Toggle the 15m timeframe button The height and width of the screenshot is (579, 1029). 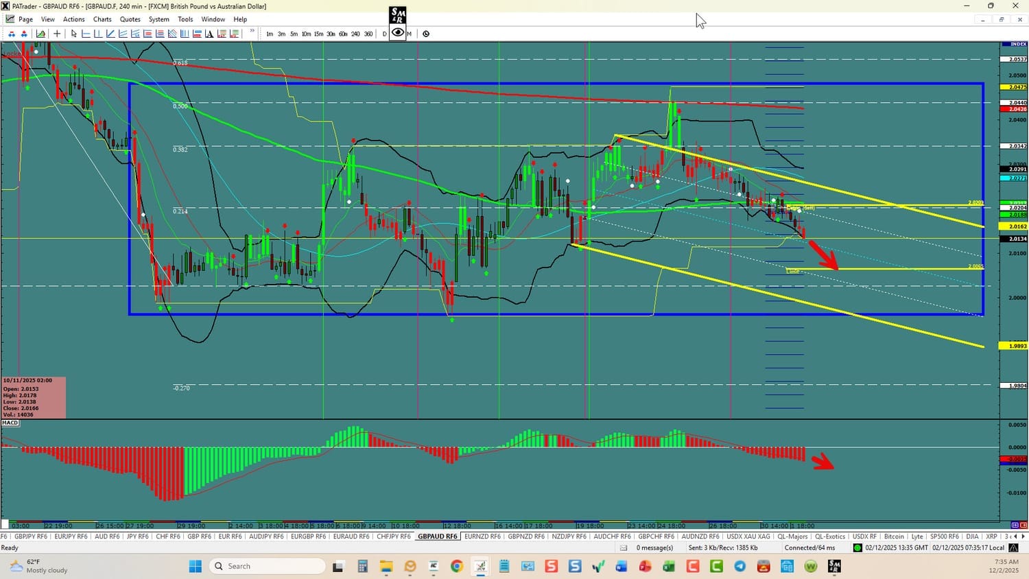318,34
